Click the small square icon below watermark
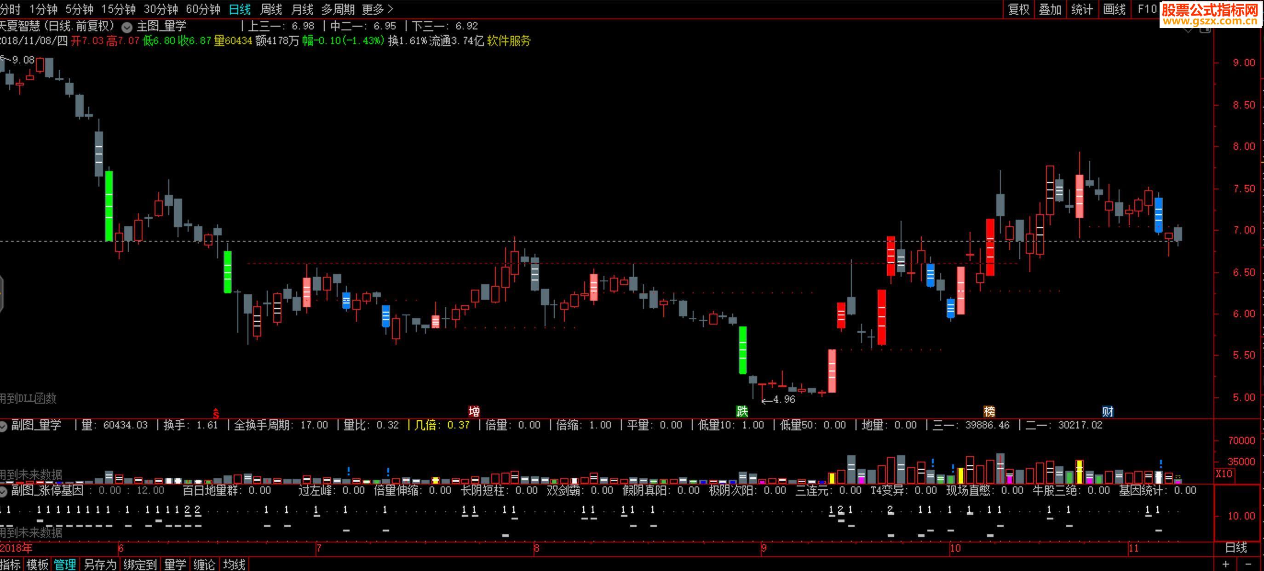1264x571 pixels. (1205, 30)
